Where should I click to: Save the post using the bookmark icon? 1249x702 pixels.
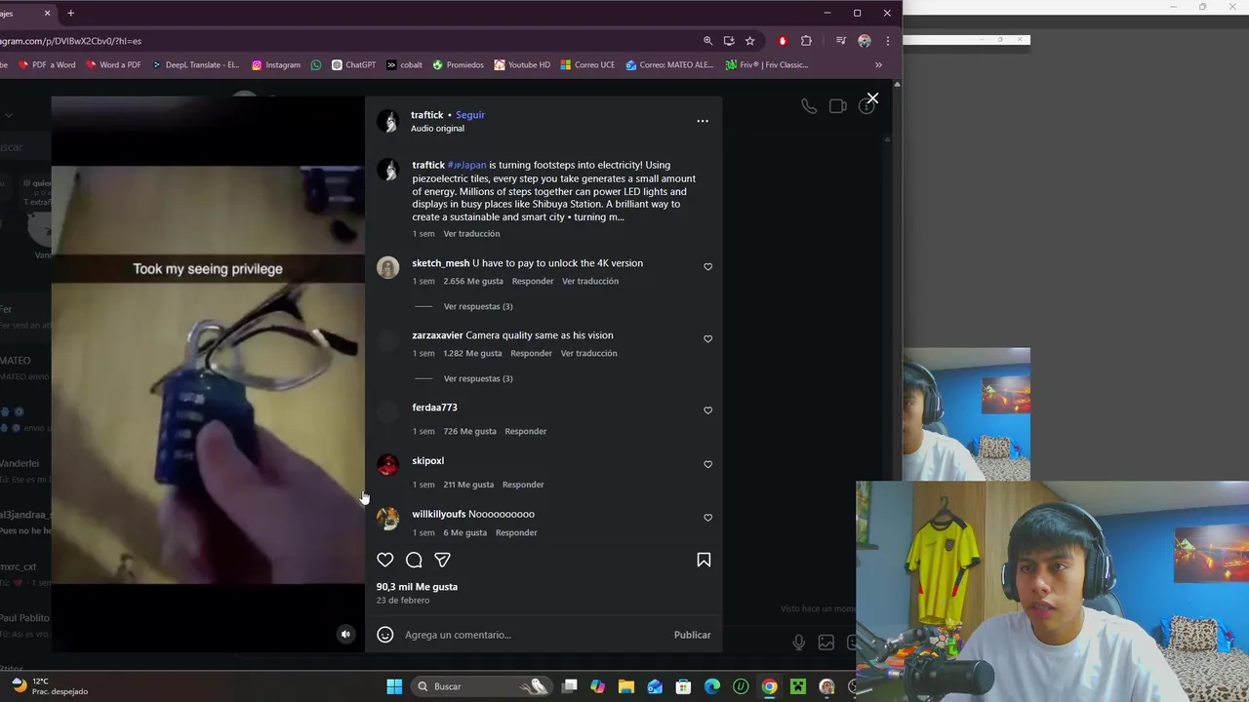click(x=704, y=560)
